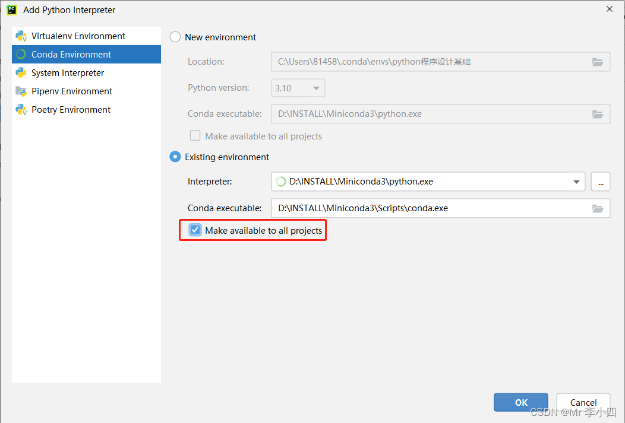Uncheck the highlighted Make available to all projects
The height and width of the screenshot is (423, 625).
coord(195,230)
